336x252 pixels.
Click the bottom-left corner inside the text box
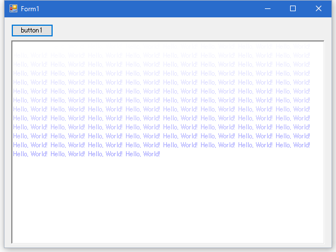click(16, 240)
